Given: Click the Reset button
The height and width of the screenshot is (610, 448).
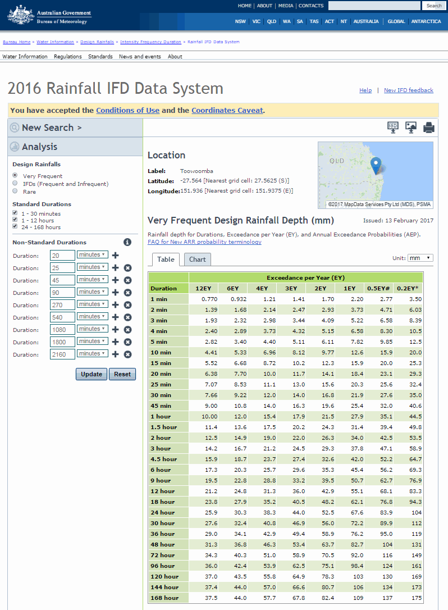Looking at the screenshot, I should pyautogui.click(x=122, y=374).
